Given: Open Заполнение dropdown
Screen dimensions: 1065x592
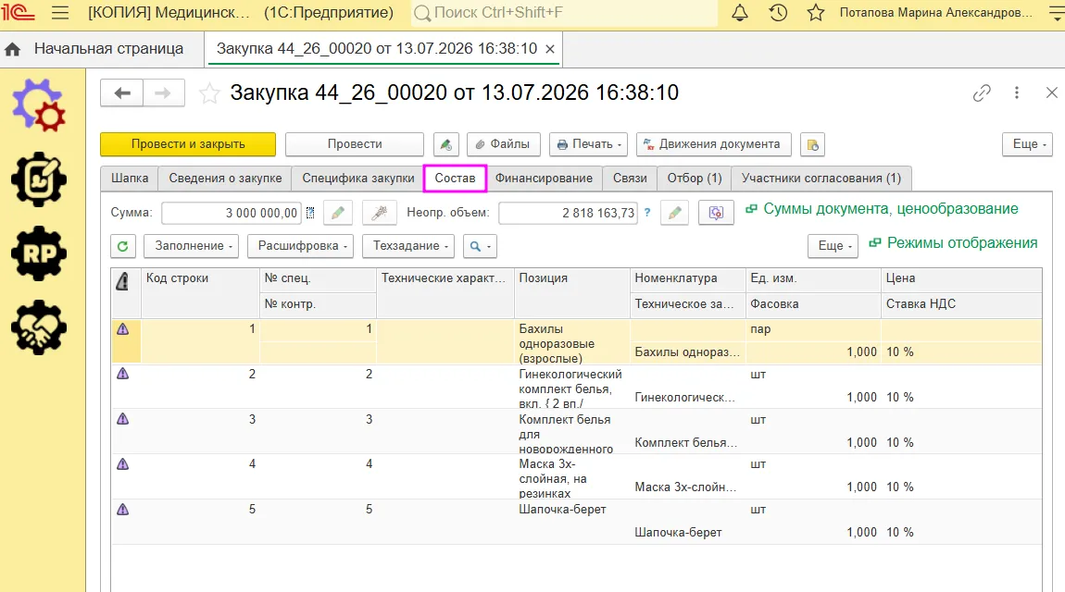Looking at the screenshot, I should [x=191, y=246].
